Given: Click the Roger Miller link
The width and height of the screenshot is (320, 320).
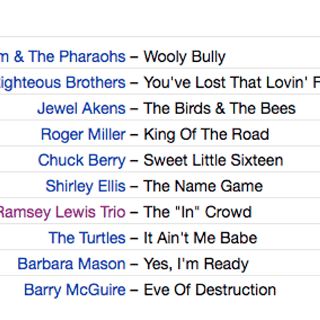Looking at the screenshot, I should pyautogui.click(x=83, y=134).
